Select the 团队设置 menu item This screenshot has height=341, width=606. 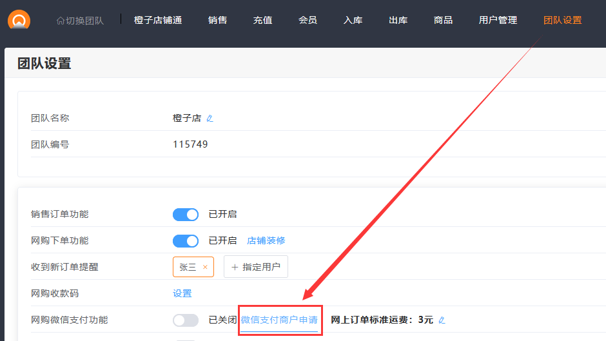tap(563, 20)
